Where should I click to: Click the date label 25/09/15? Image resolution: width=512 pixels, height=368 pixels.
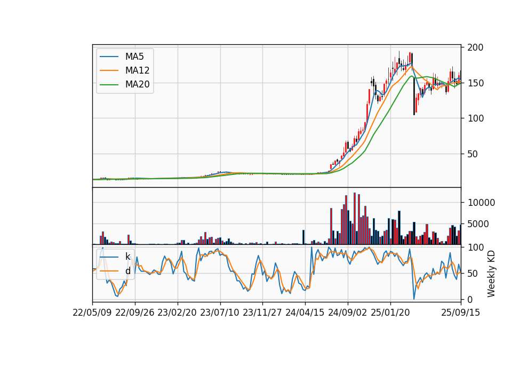[x=461, y=313]
